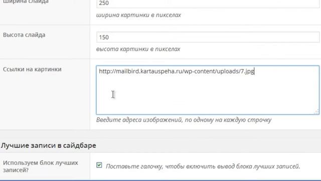Screen dimensions: 321x181
Task: Click the label 'Ссылки на картинки'
Action: coord(32,69)
